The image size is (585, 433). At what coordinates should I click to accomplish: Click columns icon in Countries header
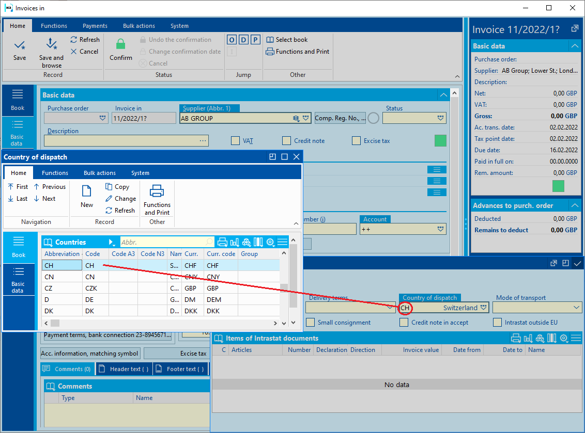coord(258,242)
